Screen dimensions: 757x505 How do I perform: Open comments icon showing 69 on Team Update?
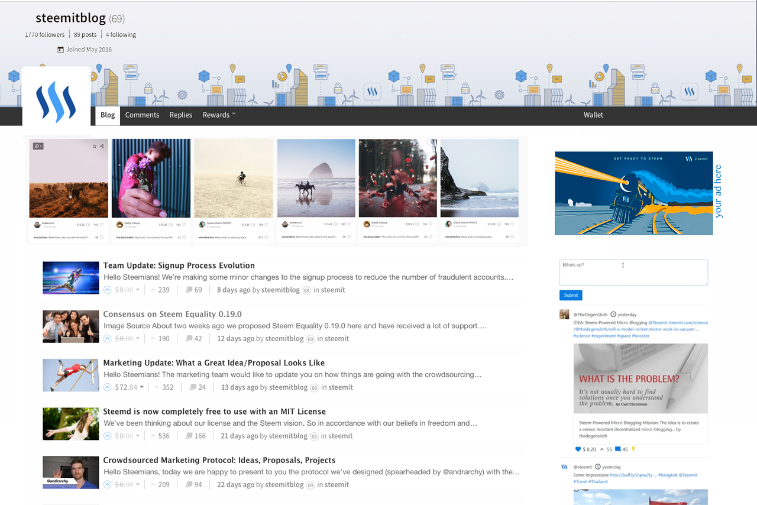(x=189, y=290)
